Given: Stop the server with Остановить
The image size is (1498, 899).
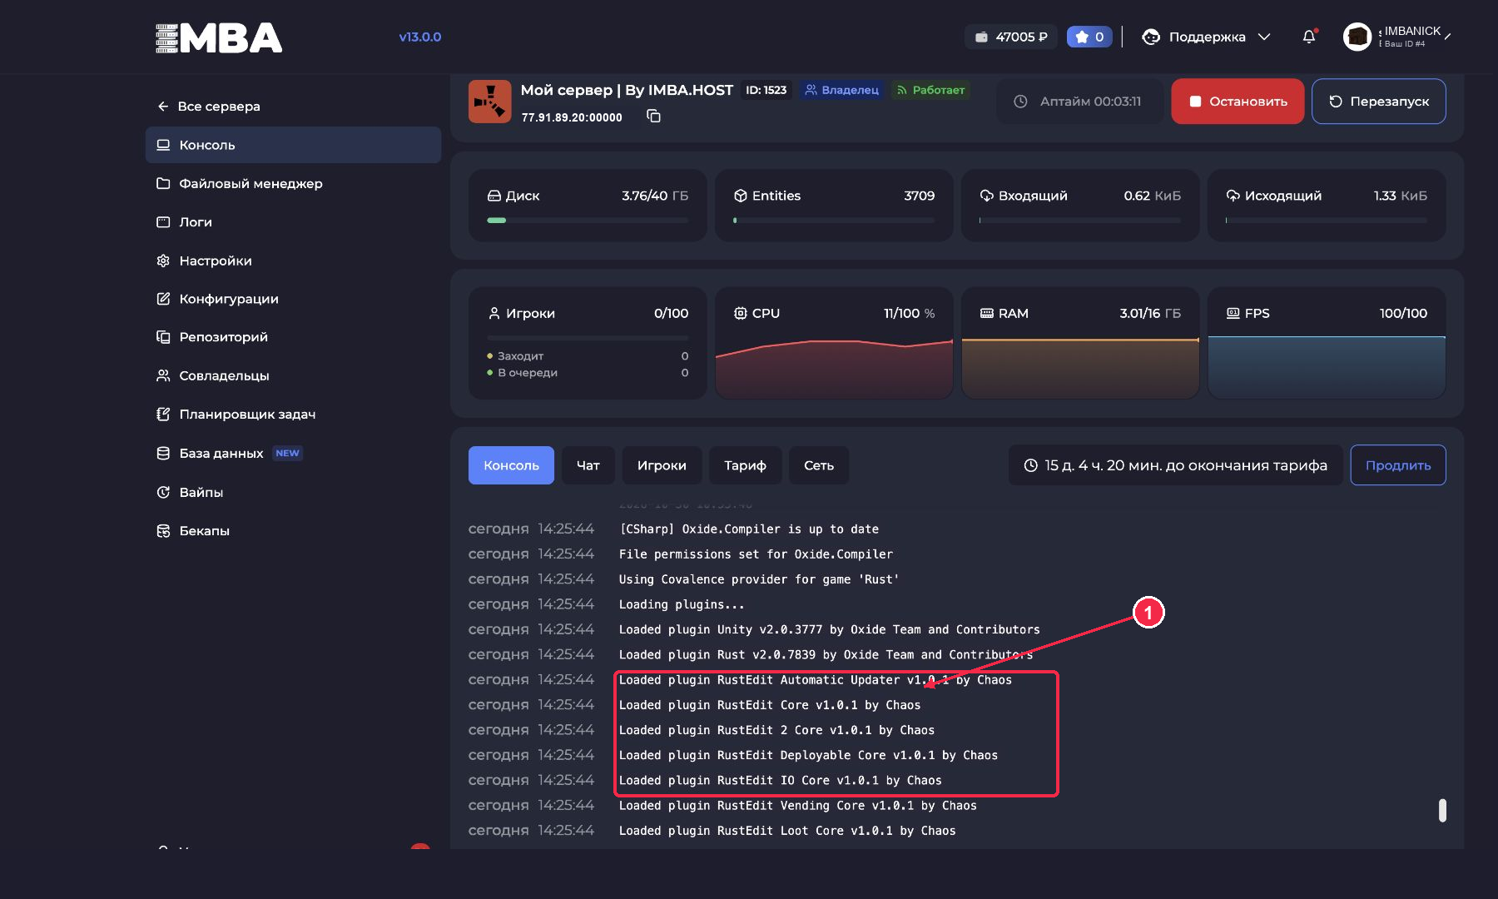Looking at the screenshot, I should tap(1238, 102).
